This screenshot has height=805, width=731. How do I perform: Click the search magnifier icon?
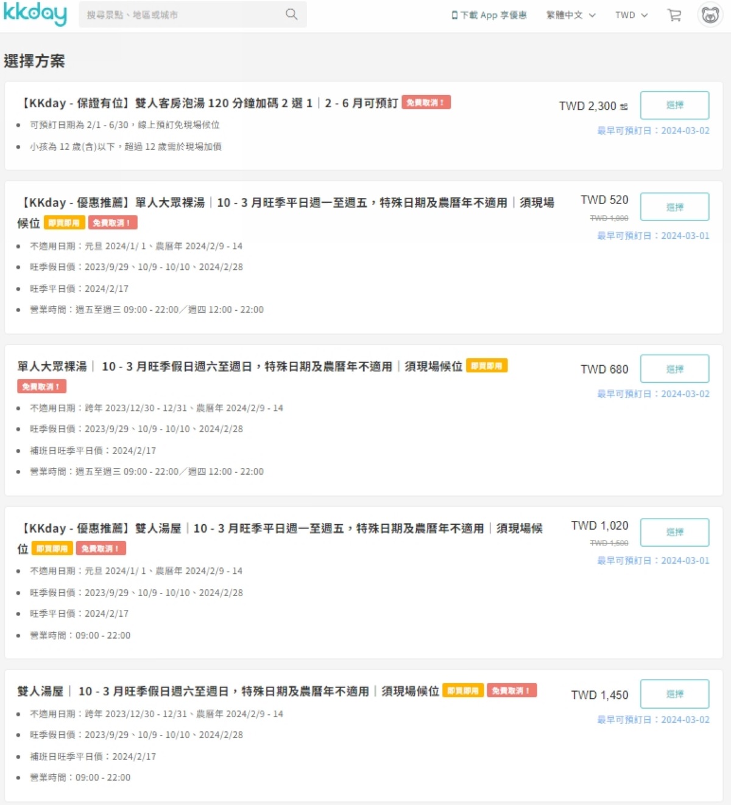292,15
